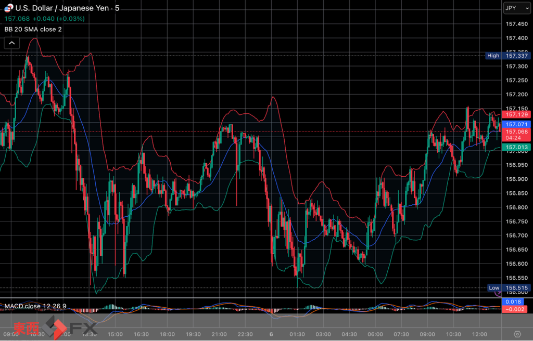This screenshot has height=341, width=533.
Task: Click the purple circular arrow icon near Low label
Action: click(x=498, y=293)
